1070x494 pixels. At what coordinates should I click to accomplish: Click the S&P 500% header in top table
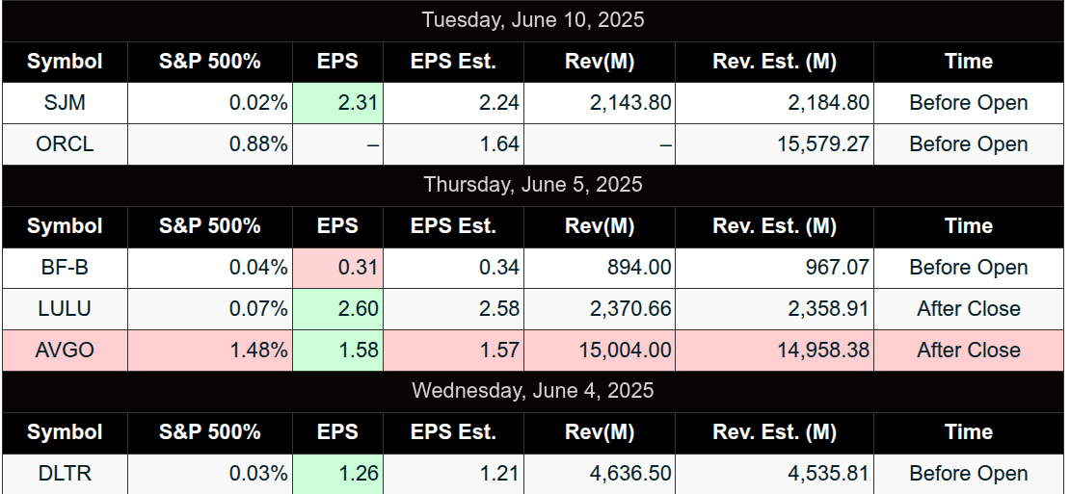coord(210,62)
